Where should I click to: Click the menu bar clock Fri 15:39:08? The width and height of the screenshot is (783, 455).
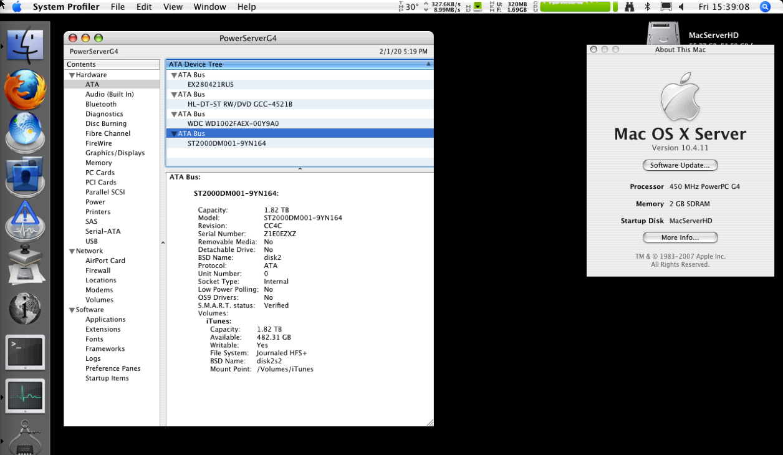click(x=724, y=7)
